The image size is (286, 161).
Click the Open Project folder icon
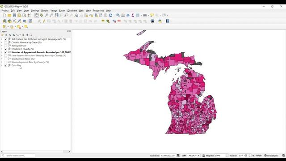(9, 15)
